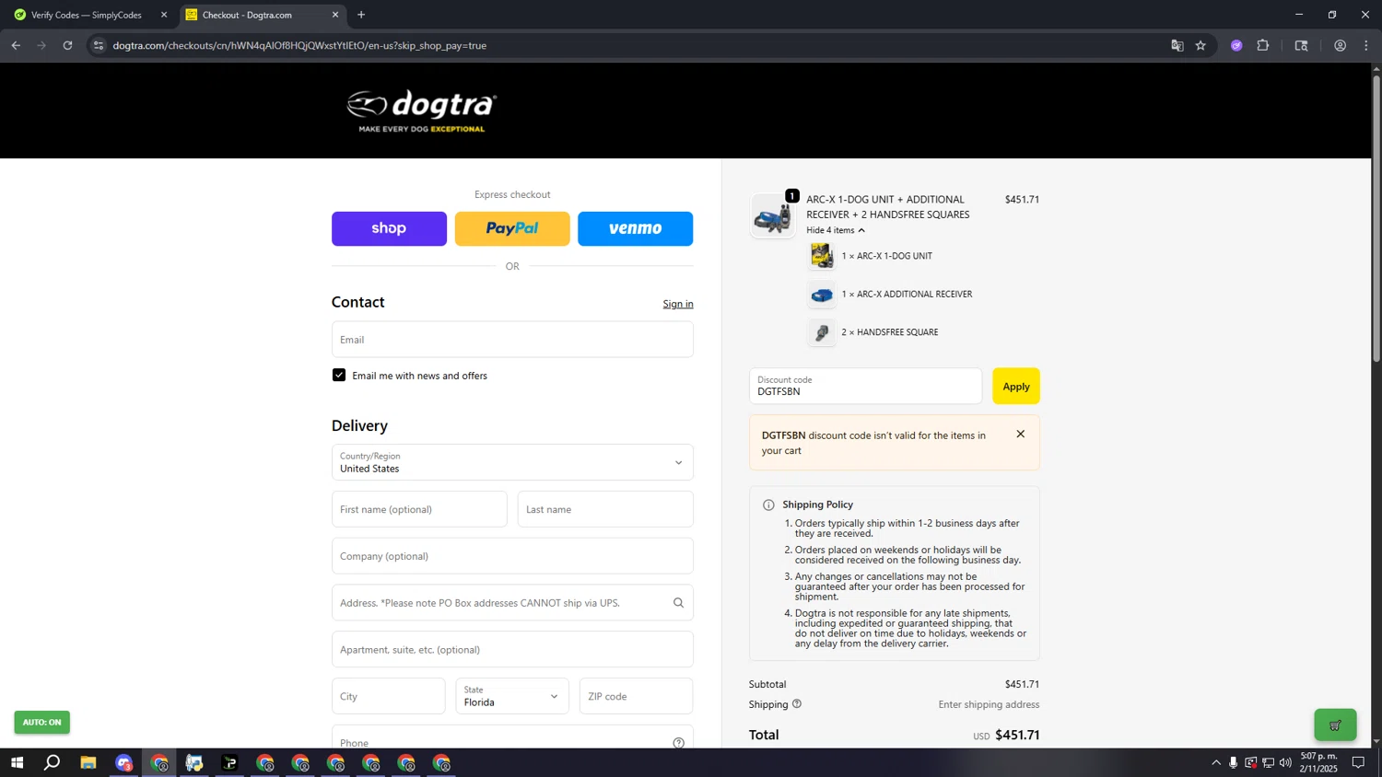Close the Verify Codes tab
The width and height of the screenshot is (1382, 777).
tap(164, 15)
